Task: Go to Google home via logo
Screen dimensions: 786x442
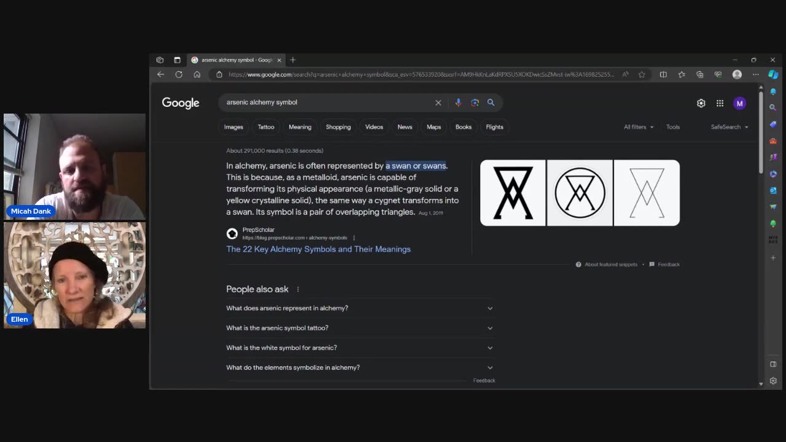Action: coord(181,103)
